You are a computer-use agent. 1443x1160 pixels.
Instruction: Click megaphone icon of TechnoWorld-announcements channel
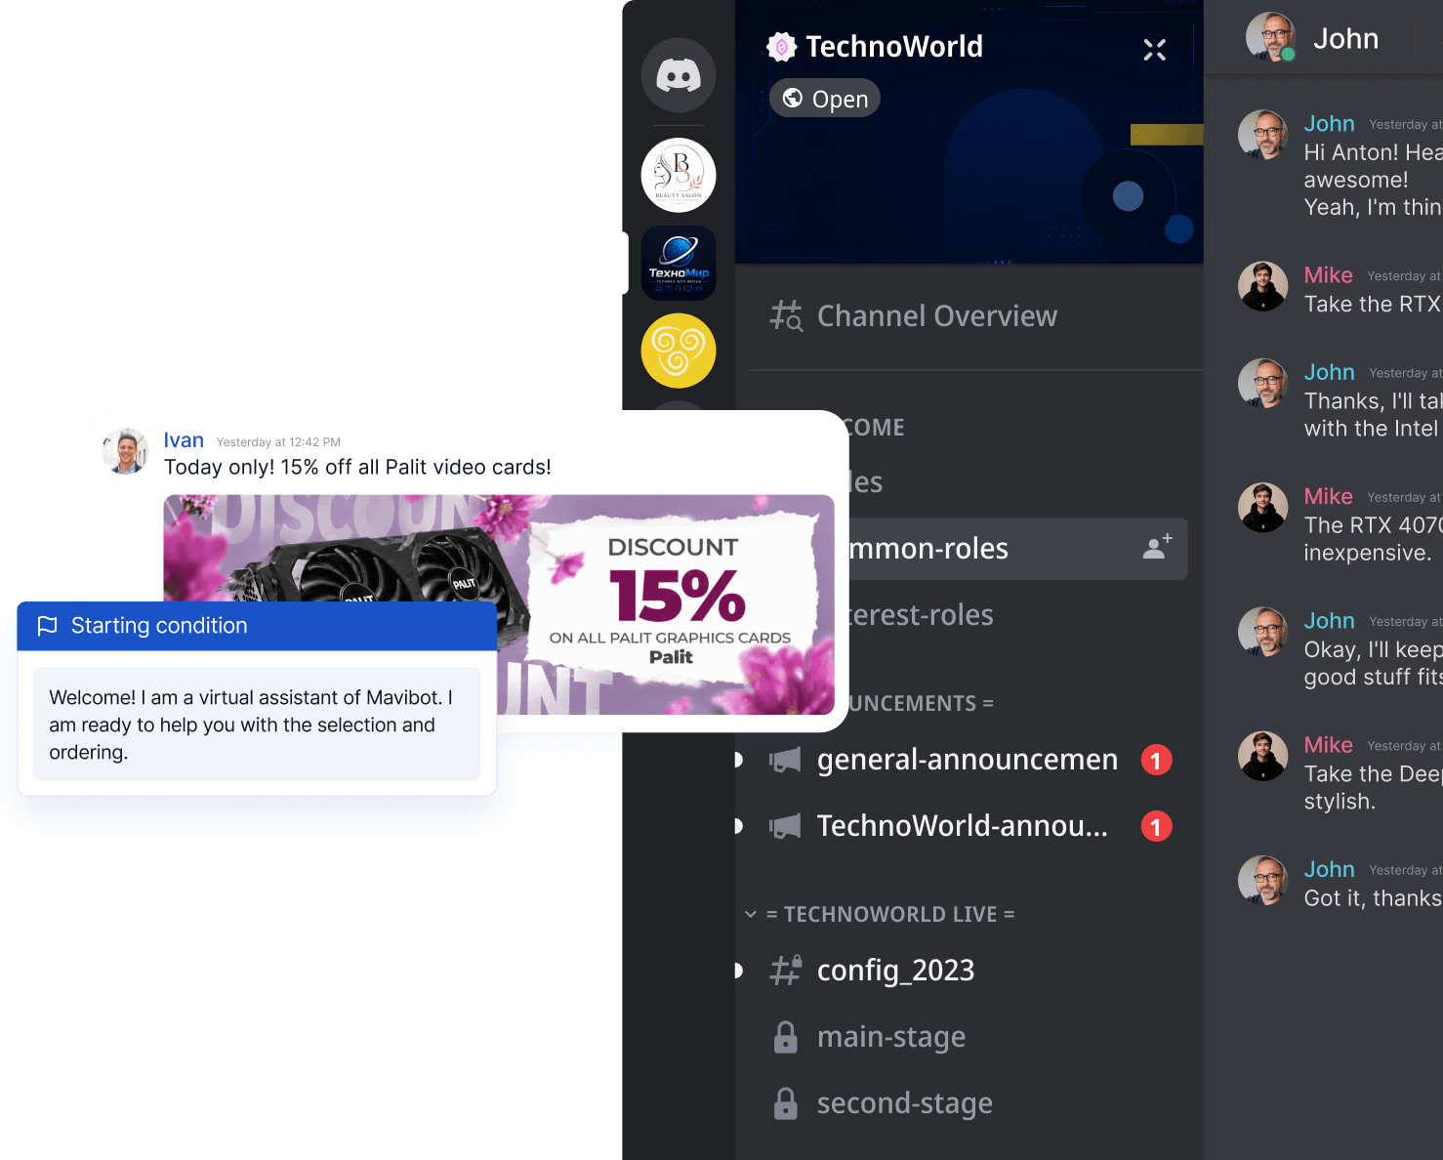785,827
